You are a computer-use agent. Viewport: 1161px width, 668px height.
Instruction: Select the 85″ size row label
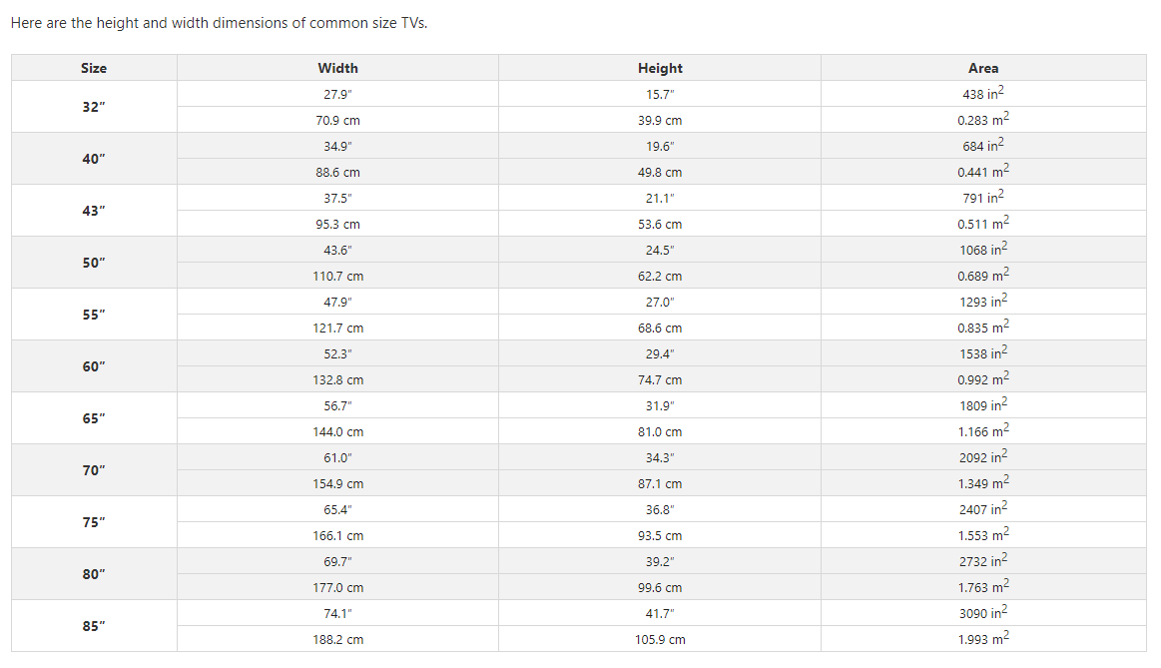[x=94, y=626]
